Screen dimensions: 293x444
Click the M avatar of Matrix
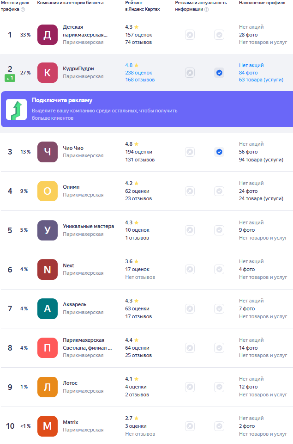tap(48, 426)
